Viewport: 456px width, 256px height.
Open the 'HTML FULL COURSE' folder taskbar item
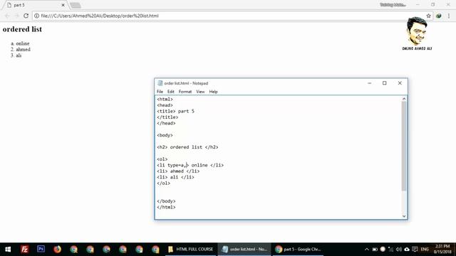tap(191, 250)
